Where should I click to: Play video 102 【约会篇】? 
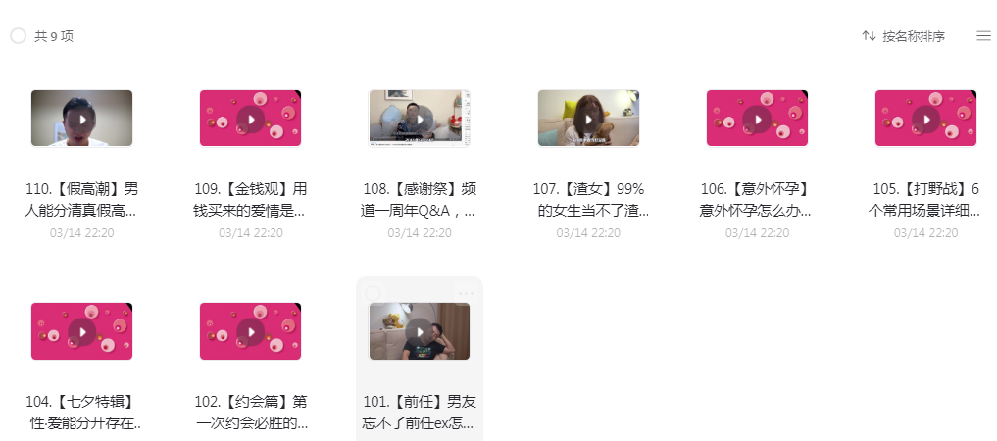(x=251, y=331)
